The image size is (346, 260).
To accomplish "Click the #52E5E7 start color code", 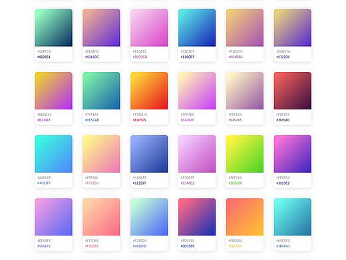I will [187, 51].
